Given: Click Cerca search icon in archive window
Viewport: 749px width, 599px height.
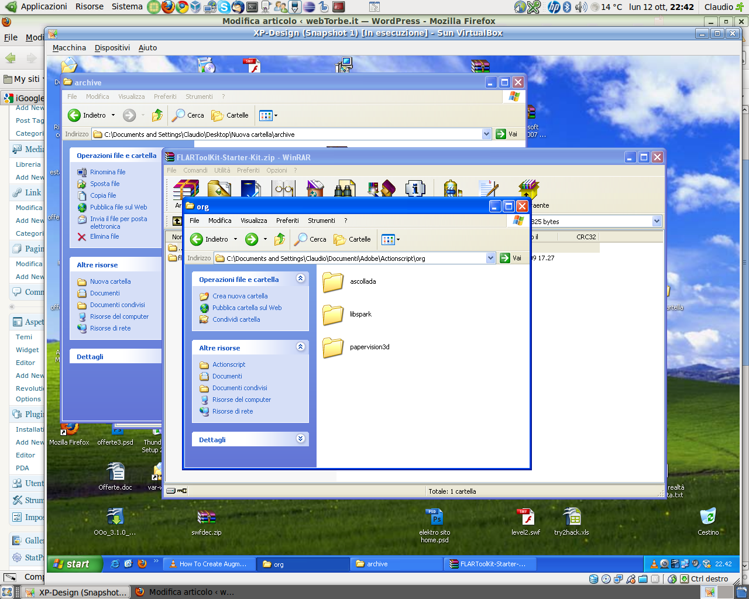Looking at the screenshot, I should coord(188,115).
